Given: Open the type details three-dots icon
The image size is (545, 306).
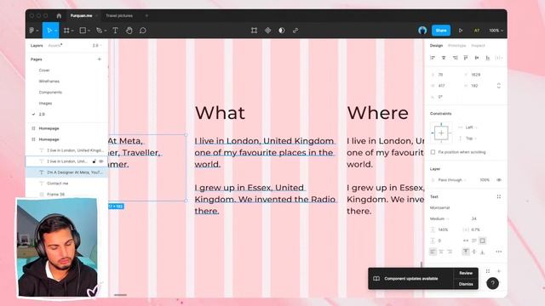Looking at the screenshot, I should (x=499, y=252).
